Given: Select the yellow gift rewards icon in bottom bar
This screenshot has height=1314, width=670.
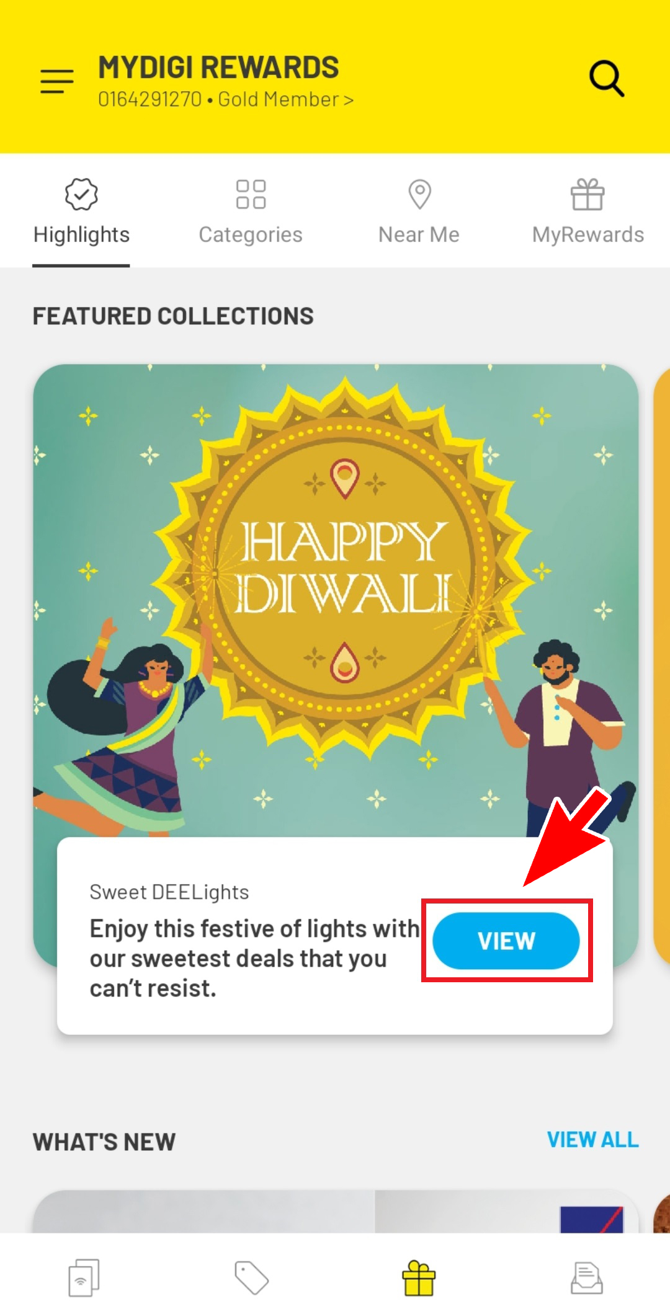Looking at the screenshot, I should point(419,1278).
